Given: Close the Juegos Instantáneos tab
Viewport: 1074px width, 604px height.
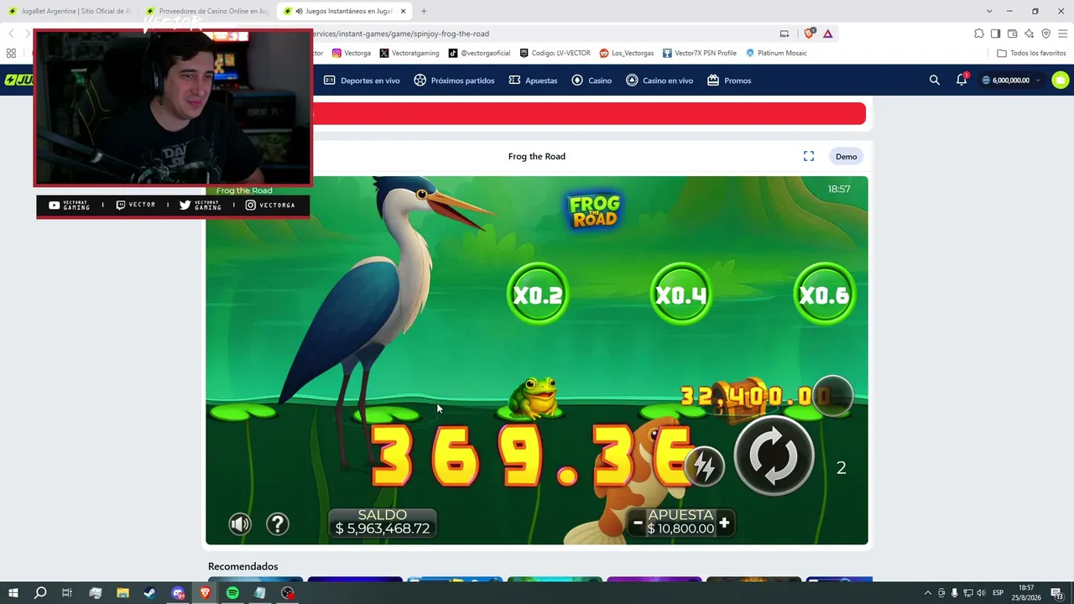Looking at the screenshot, I should pos(404,11).
